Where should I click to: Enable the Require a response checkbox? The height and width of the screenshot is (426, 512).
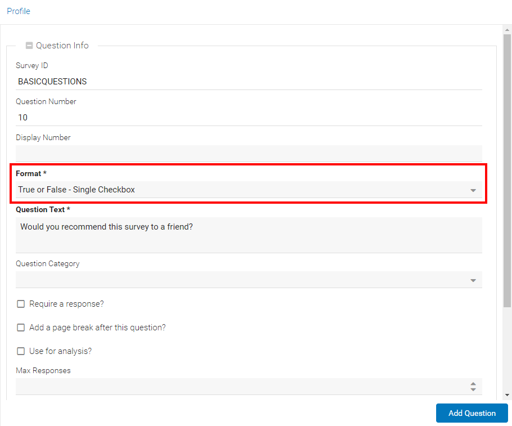[21, 304]
